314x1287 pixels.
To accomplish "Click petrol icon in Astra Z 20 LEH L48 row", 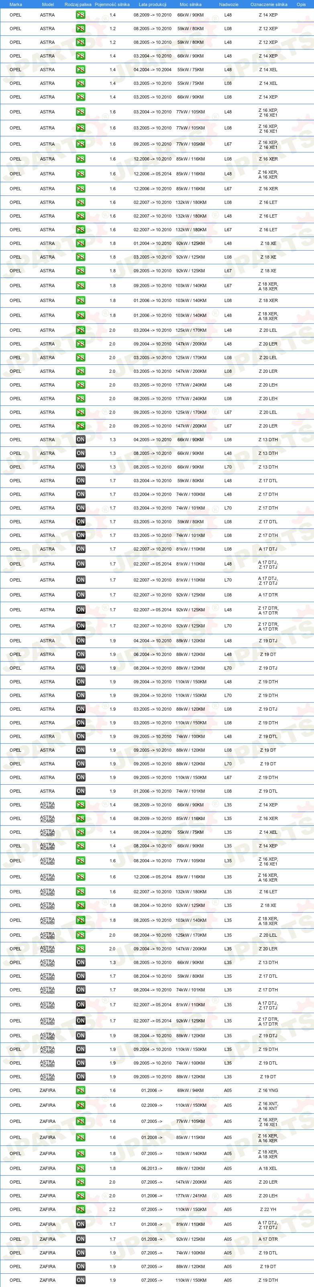I will [80, 385].
